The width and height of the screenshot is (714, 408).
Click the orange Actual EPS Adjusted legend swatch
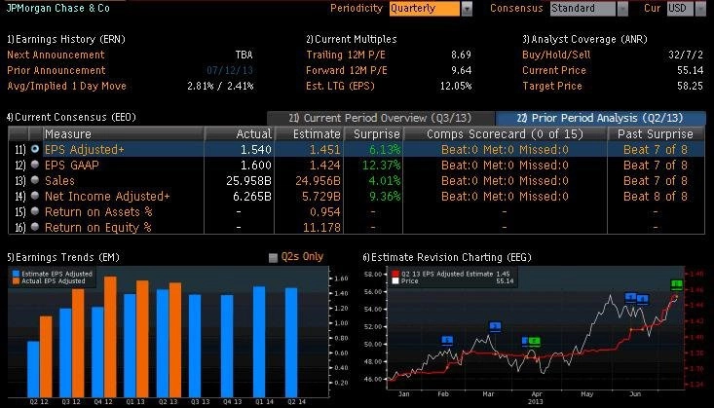(16, 281)
